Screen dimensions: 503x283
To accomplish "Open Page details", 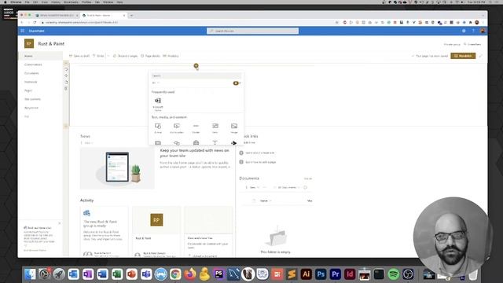I will pos(150,56).
